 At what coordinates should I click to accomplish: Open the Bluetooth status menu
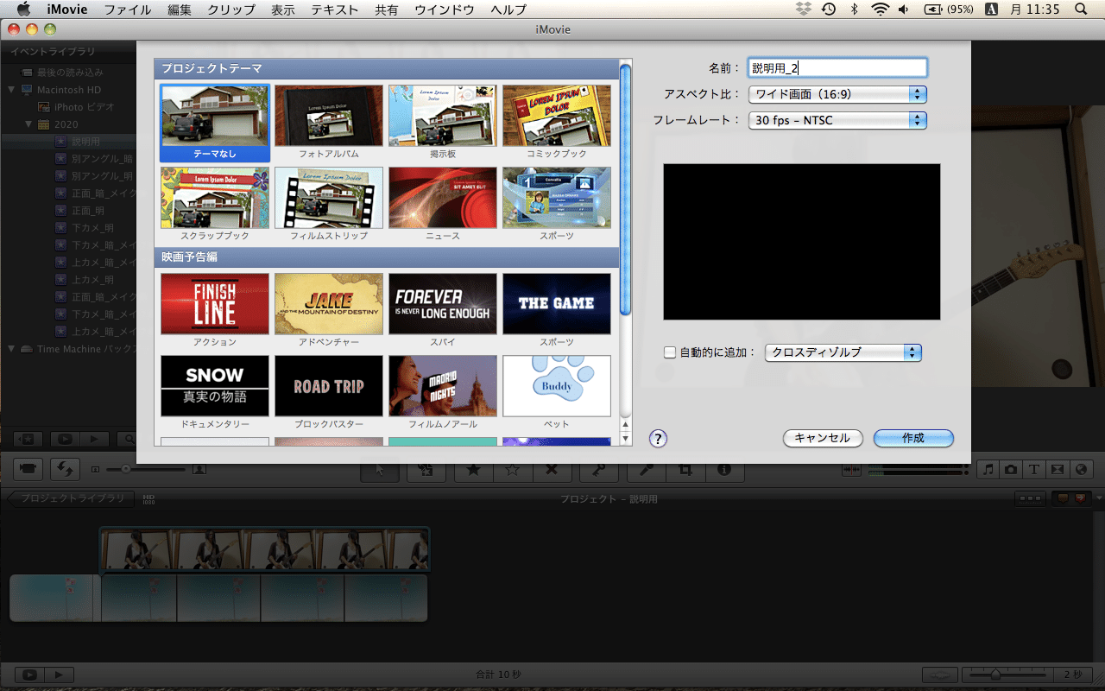point(855,10)
